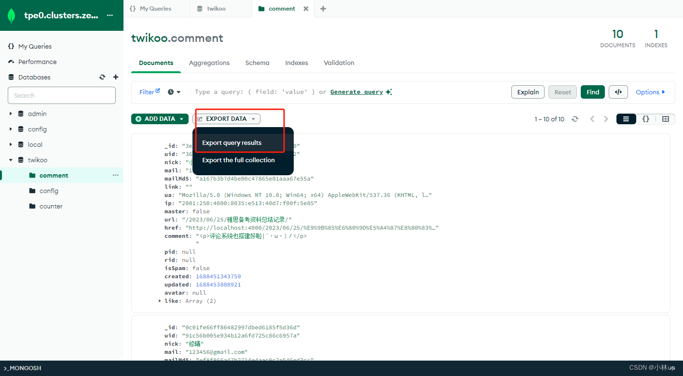Refresh the documents list

575,119
